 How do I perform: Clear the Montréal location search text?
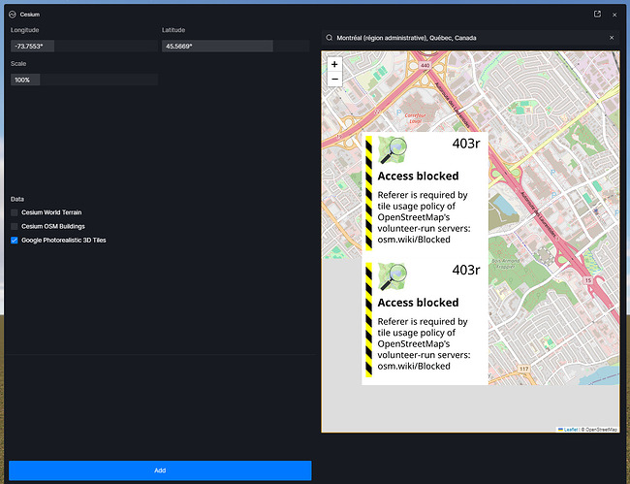click(612, 38)
